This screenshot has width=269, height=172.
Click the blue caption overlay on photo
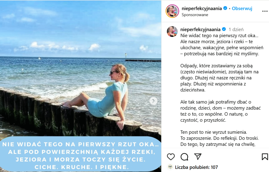click(81, 154)
